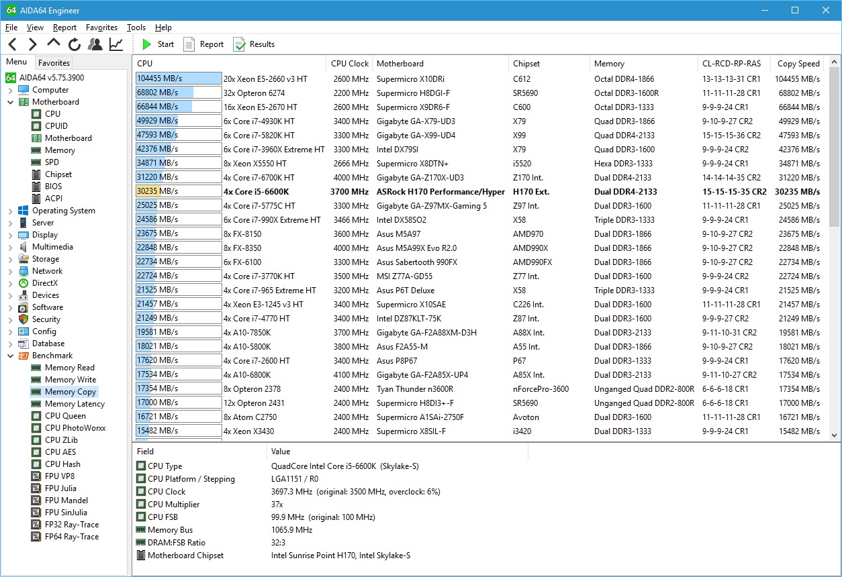Open the FPU VP8 benchmark
Screen dimensions: 842x577
[x=60, y=476]
